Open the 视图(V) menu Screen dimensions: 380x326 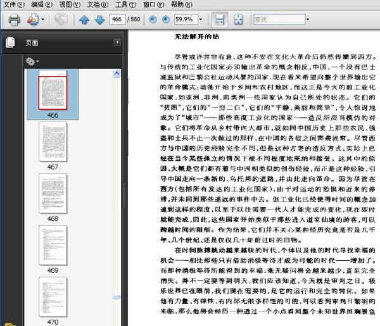click(x=69, y=4)
